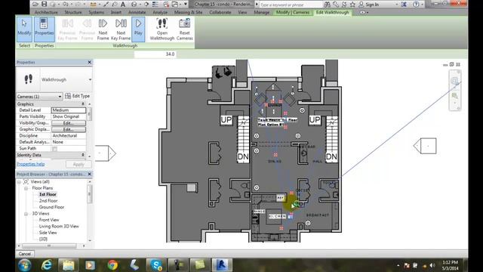The image size is (483, 272).
Task: Undo last action in quick access toolbar
Action: (66, 5)
